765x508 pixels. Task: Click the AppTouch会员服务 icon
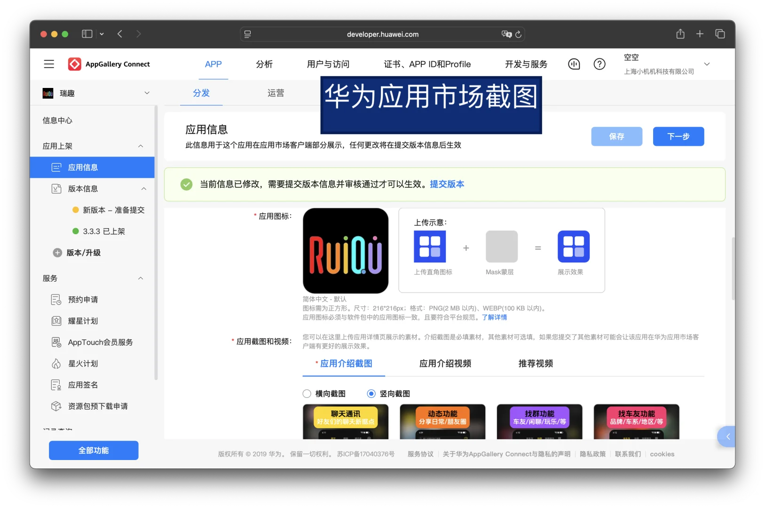[56, 342]
